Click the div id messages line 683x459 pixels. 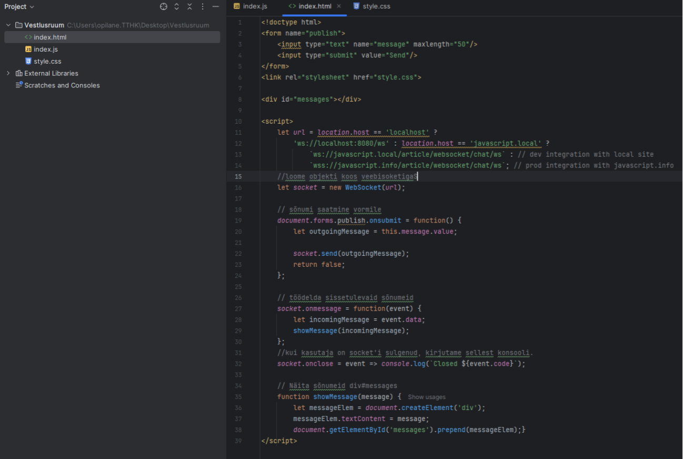(x=311, y=99)
